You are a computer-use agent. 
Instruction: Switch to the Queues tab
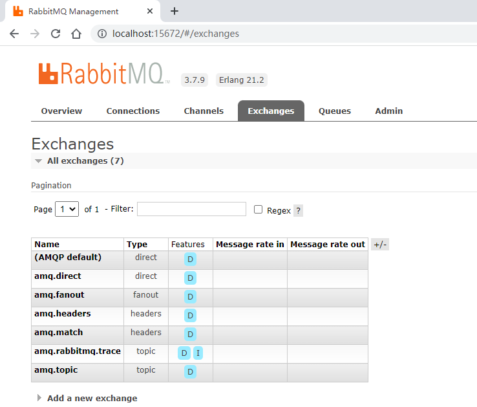(x=335, y=111)
